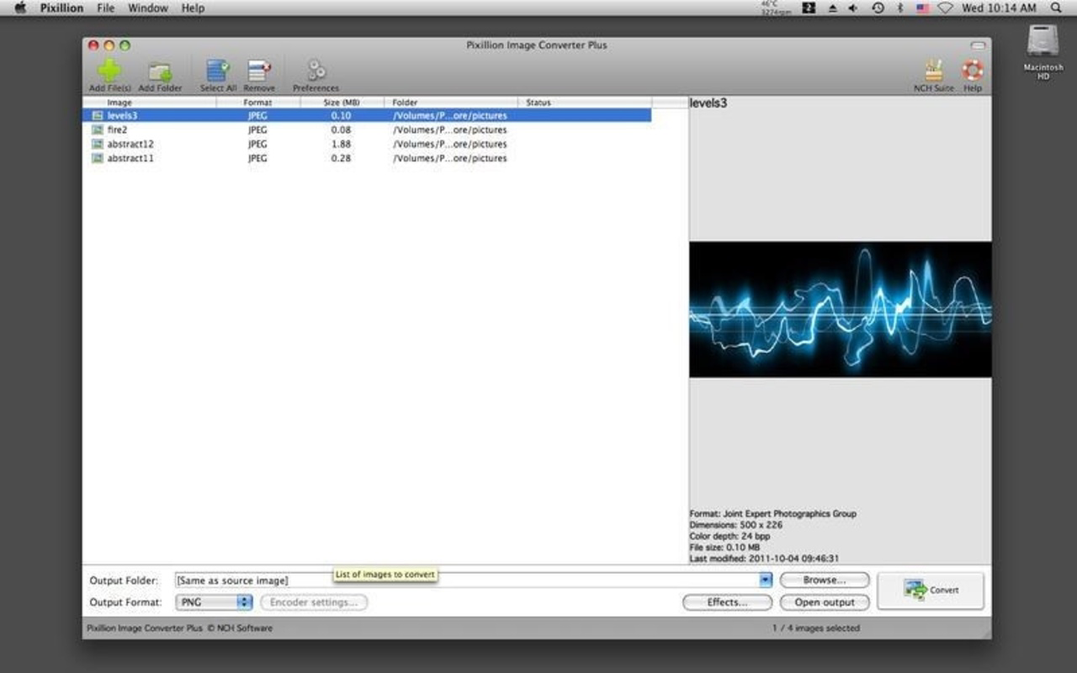The height and width of the screenshot is (673, 1077).
Task: Click the eject icon in menu bar
Action: coord(832,8)
